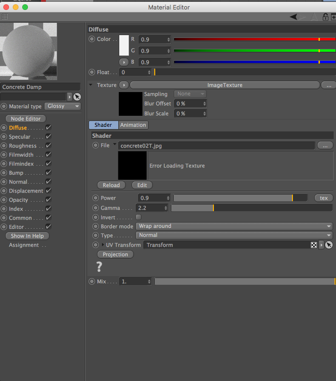Select the Specular channel in list

point(19,137)
